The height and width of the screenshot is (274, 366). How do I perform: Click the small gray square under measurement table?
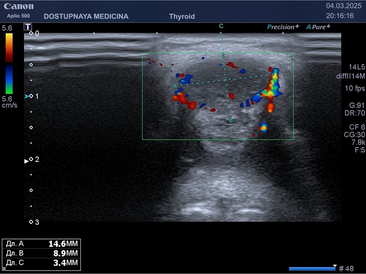(x=4, y=269)
